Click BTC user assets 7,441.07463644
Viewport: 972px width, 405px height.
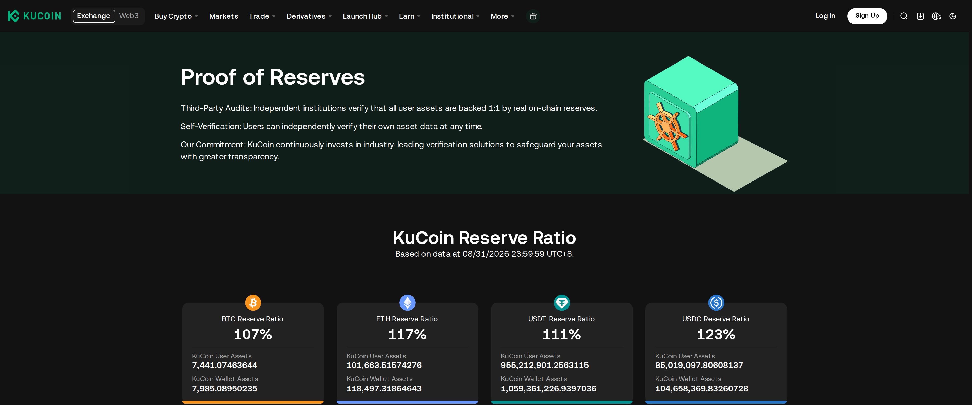pyautogui.click(x=225, y=365)
